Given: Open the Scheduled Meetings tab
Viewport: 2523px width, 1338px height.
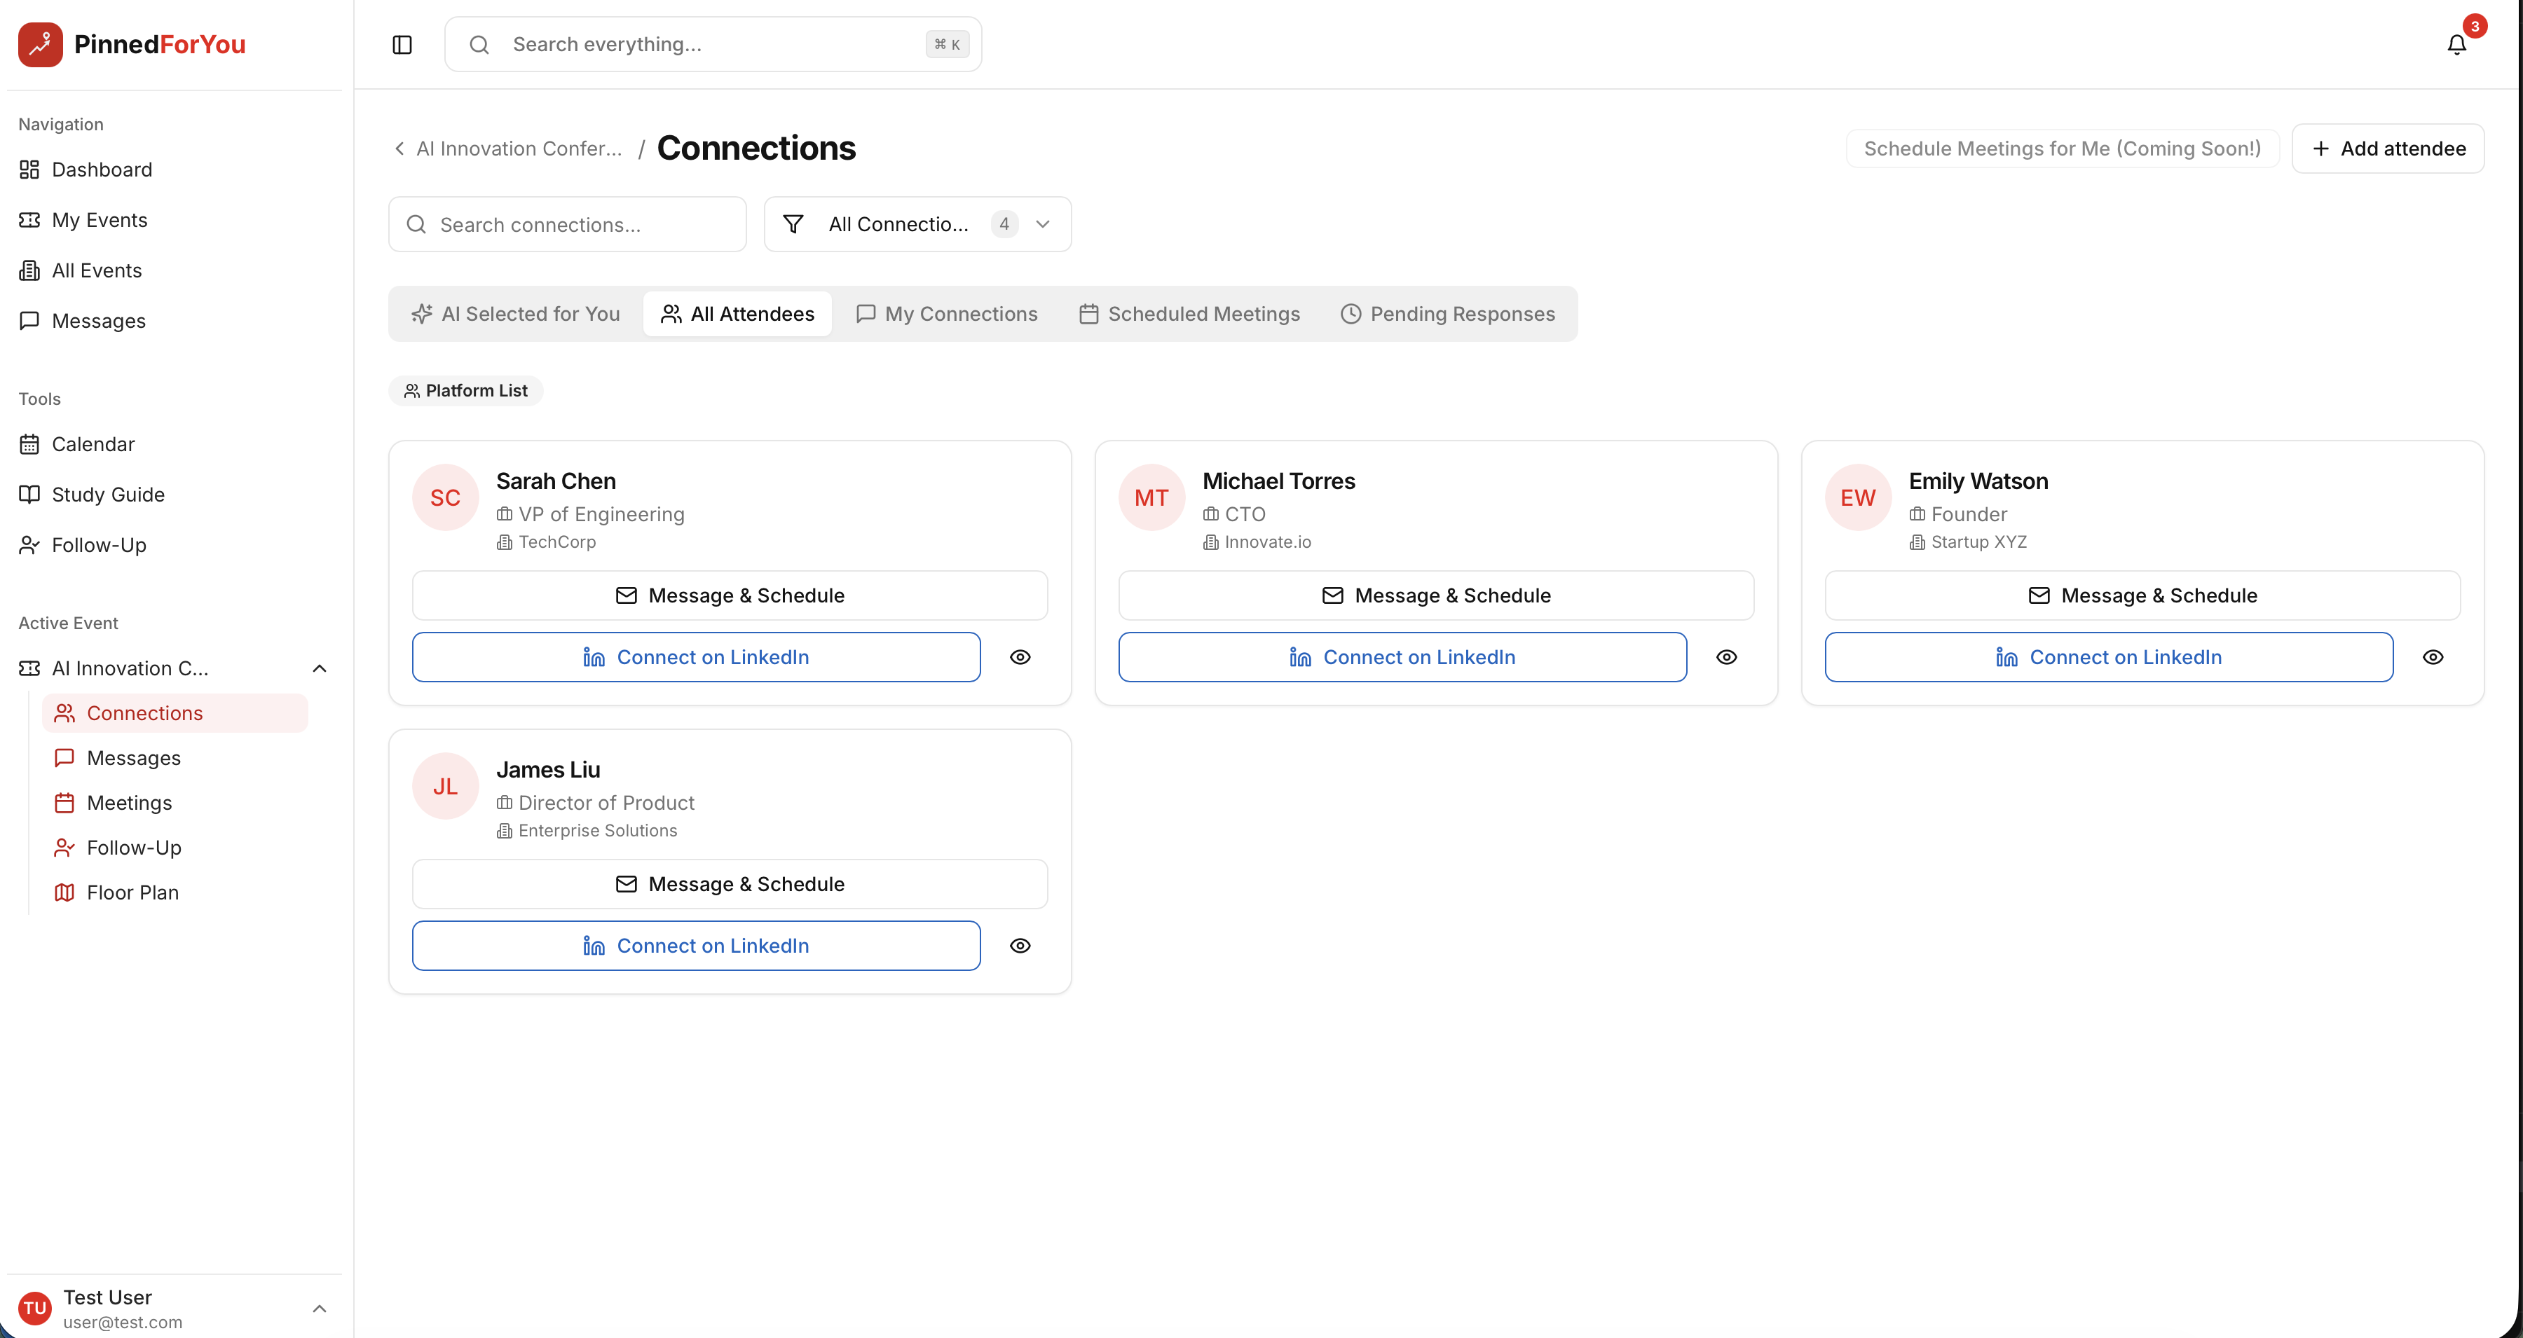Looking at the screenshot, I should [1189, 313].
